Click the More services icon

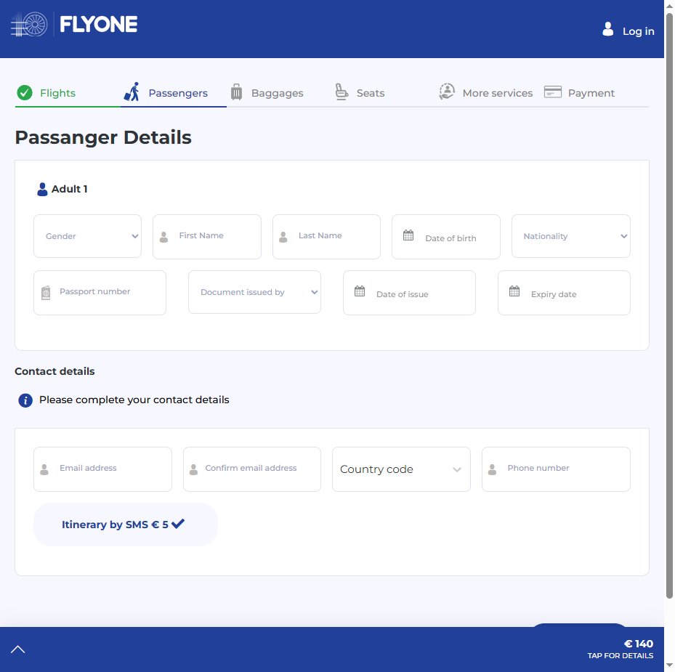(447, 92)
